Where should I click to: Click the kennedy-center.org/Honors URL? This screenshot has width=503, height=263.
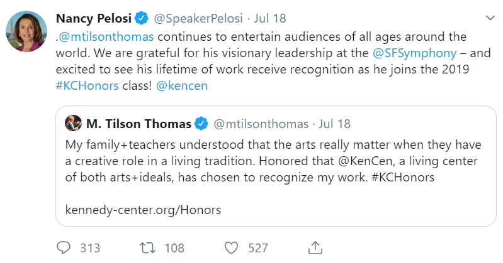pyautogui.click(x=143, y=210)
